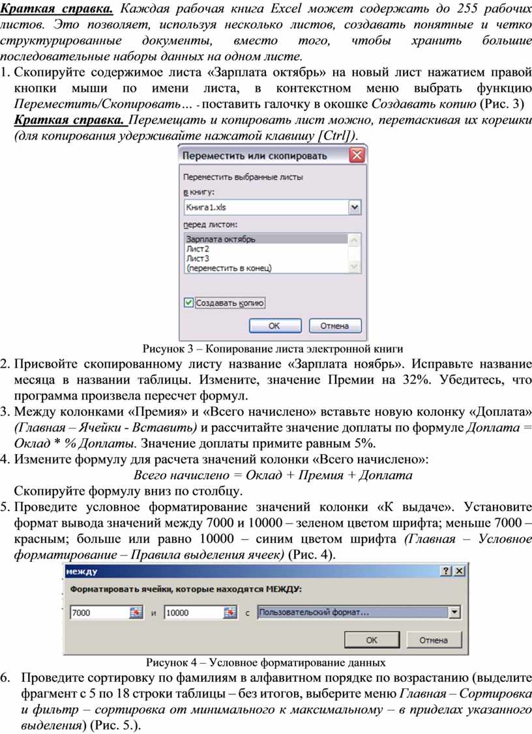Select 'Лист2' in the sheet list

(x=266, y=249)
